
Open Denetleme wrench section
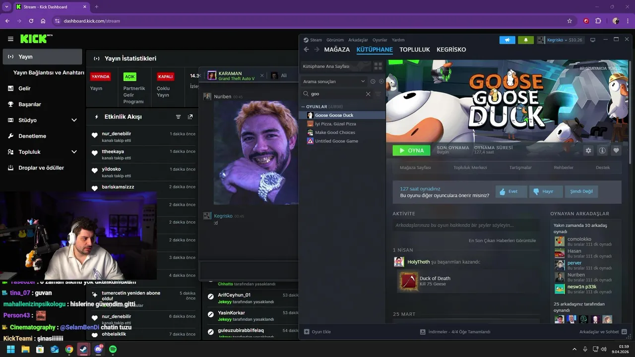[32, 136]
